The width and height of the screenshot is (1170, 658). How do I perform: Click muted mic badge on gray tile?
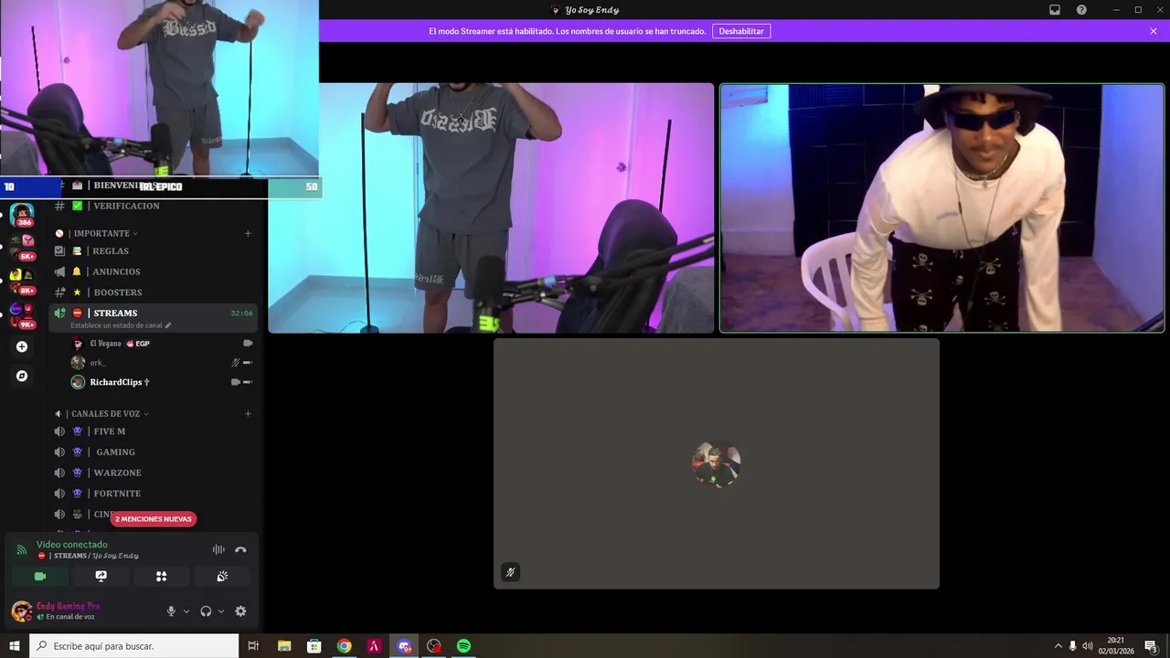click(x=510, y=572)
